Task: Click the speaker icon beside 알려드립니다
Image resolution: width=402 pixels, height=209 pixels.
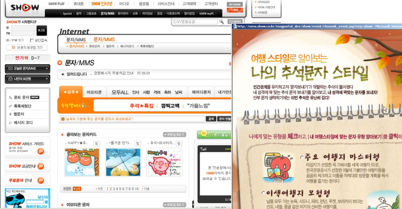Action: pyautogui.click(x=63, y=74)
